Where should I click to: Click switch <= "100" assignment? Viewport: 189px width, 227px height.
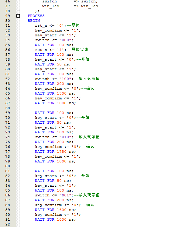tap(54, 79)
